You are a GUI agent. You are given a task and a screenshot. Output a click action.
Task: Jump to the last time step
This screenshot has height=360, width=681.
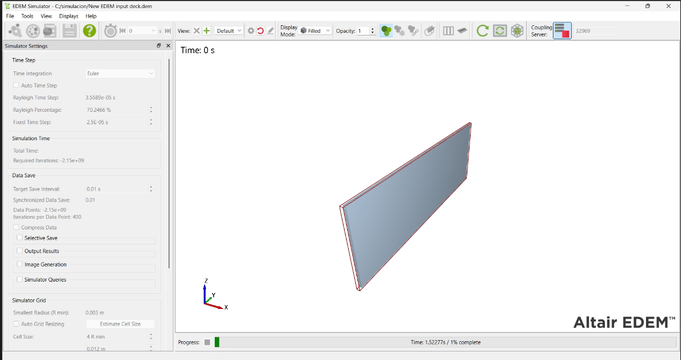tap(168, 31)
